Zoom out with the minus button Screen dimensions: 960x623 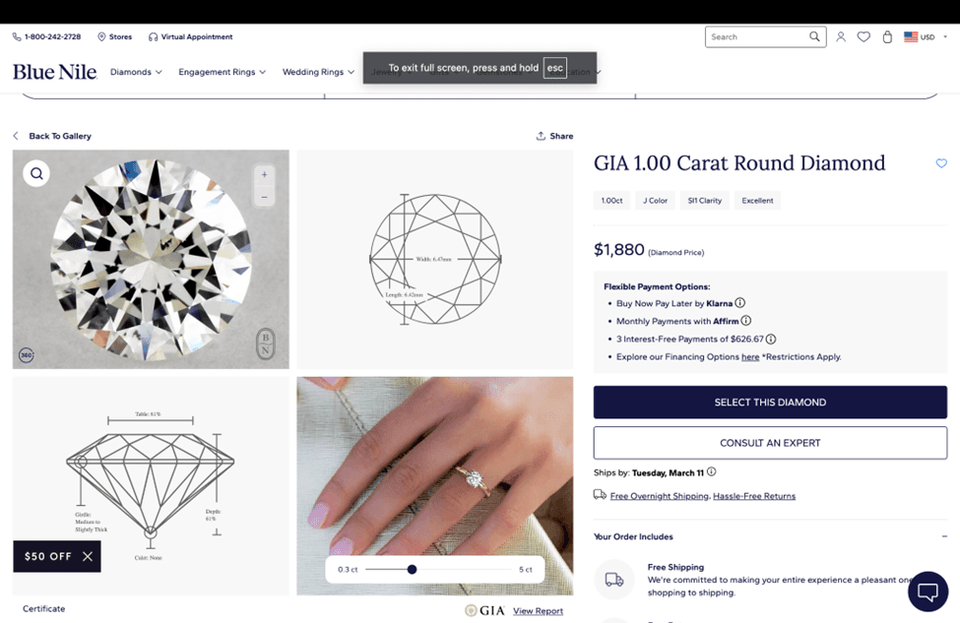pyautogui.click(x=265, y=197)
